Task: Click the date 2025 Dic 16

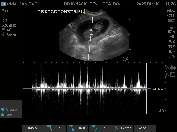Action: (x=148, y=4)
